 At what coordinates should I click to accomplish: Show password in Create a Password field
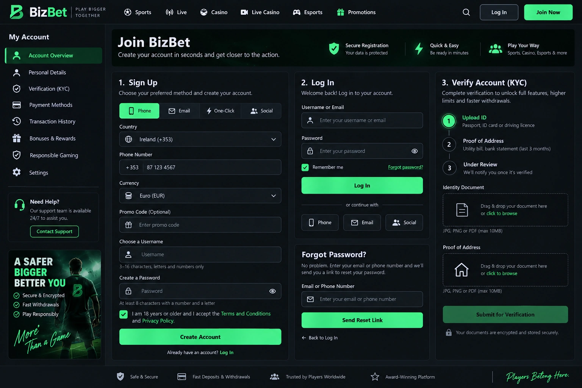point(272,291)
